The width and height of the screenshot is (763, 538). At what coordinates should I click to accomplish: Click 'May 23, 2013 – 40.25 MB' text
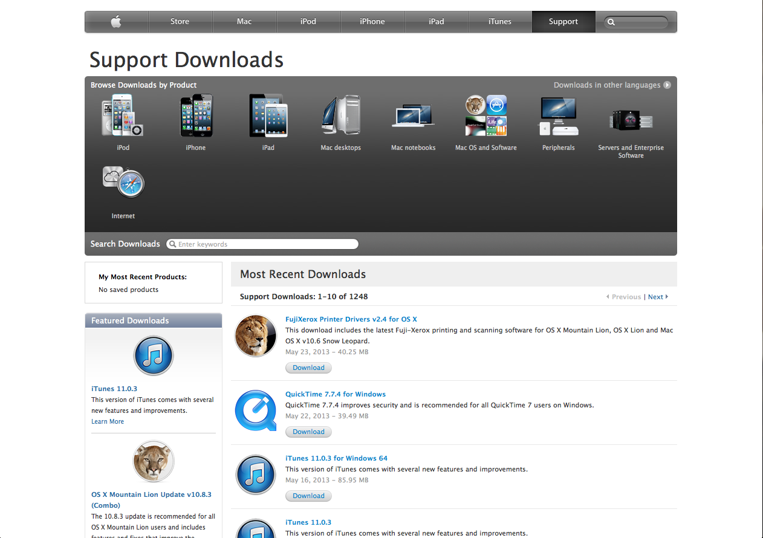tap(327, 352)
